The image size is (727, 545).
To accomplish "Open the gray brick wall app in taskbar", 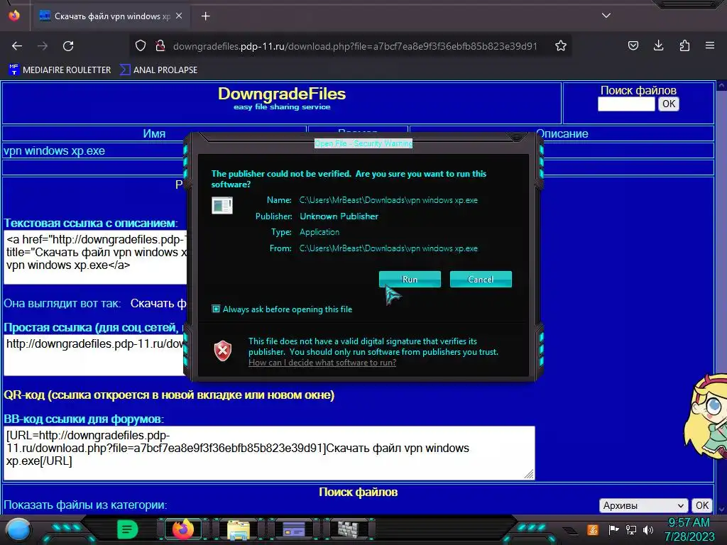I will pyautogui.click(x=348, y=529).
